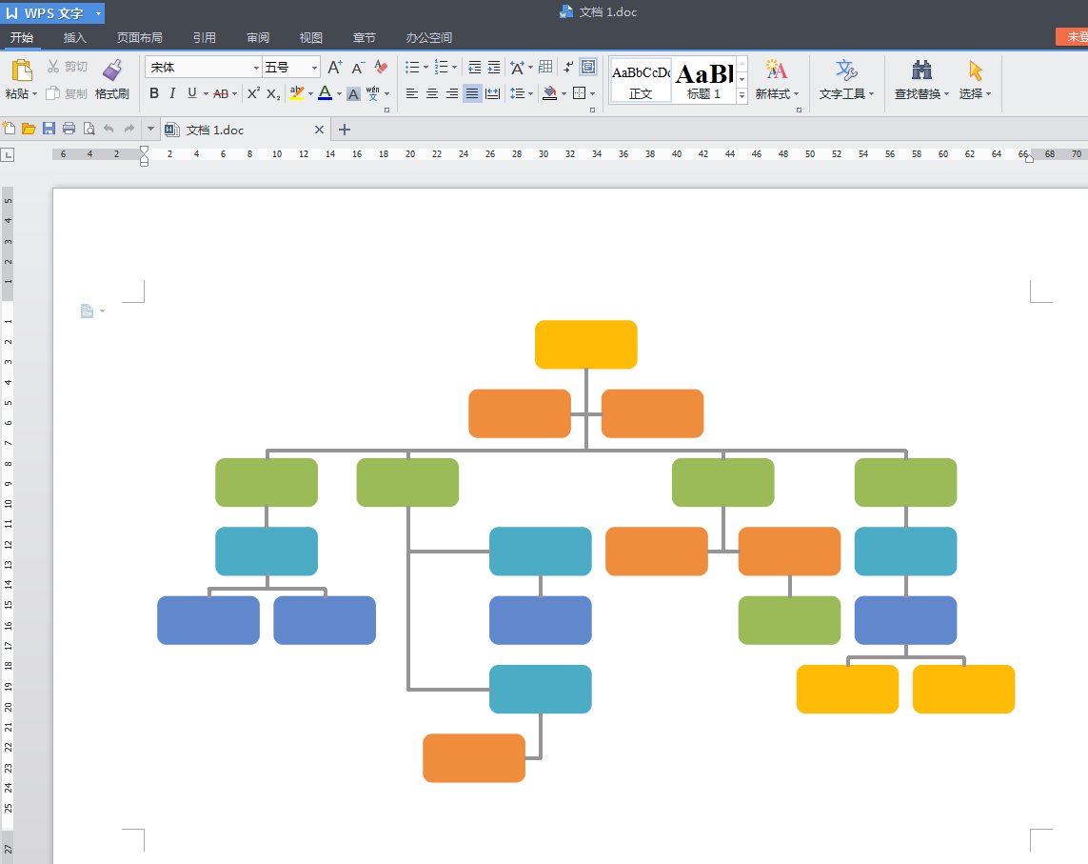Toggle character shading button

click(353, 93)
